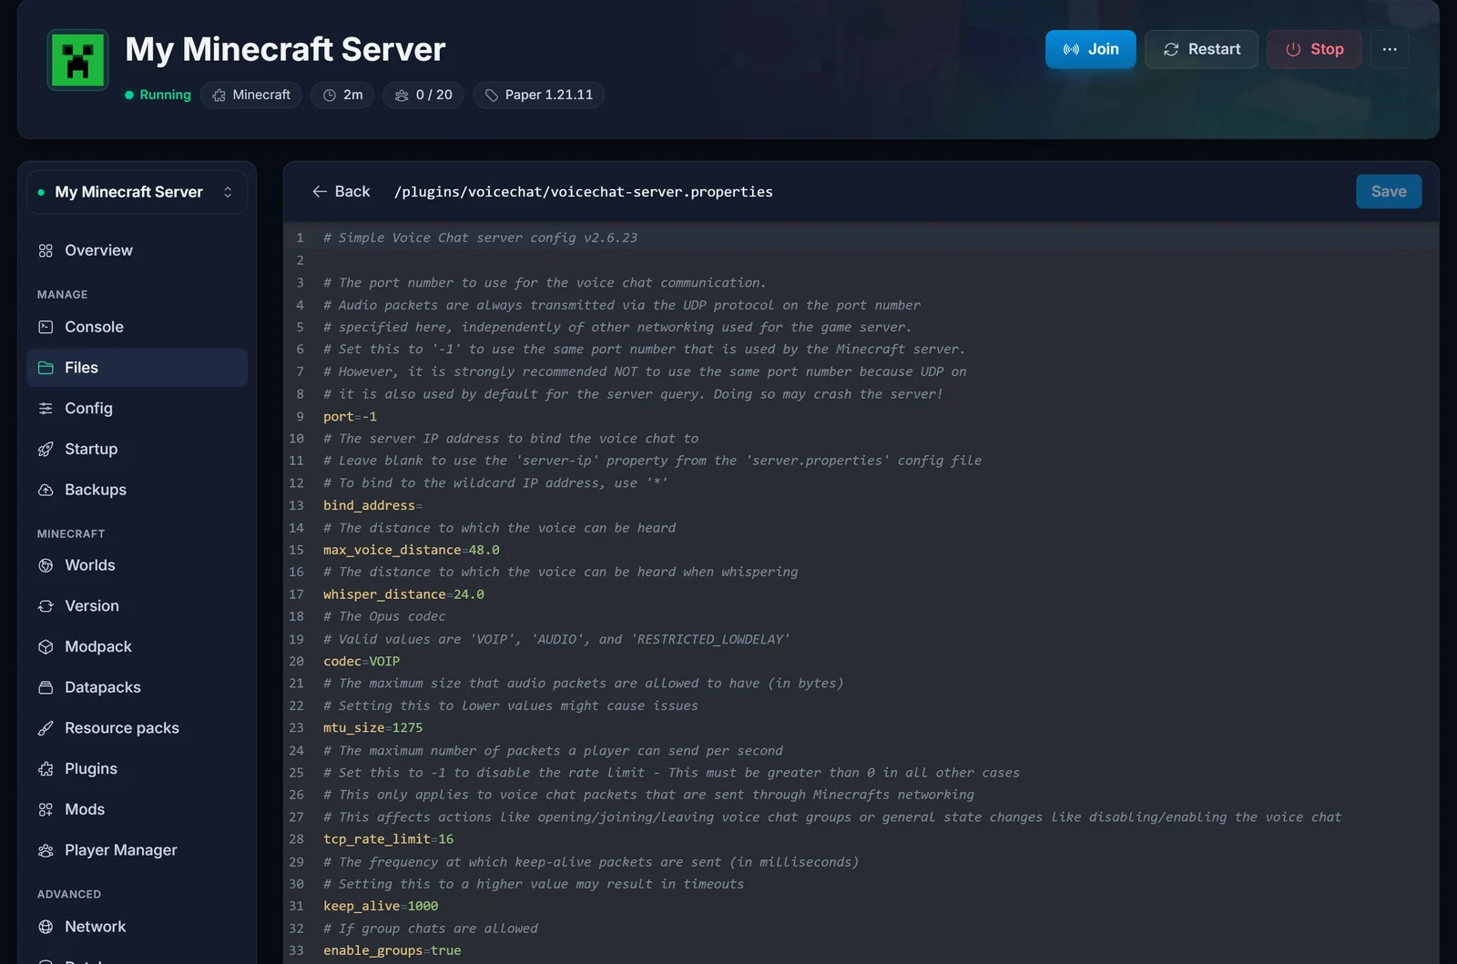1457x964 pixels.
Task: Open the Mods page
Action: pyautogui.click(x=137, y=809)
